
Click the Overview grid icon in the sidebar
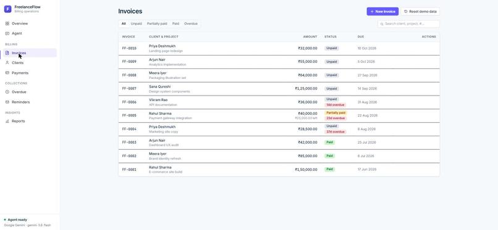[x=7, y=23]
